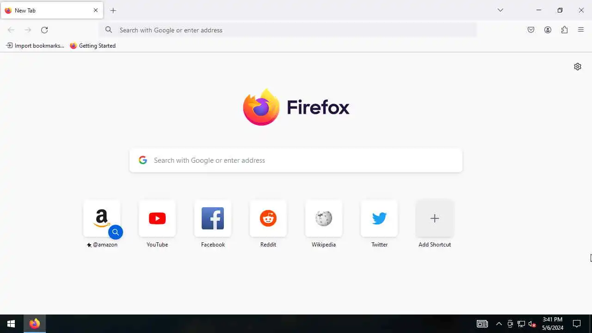The image size is (592, 333).
Task: Click Firefox icon in the taskbar
Action: [34, 324]
